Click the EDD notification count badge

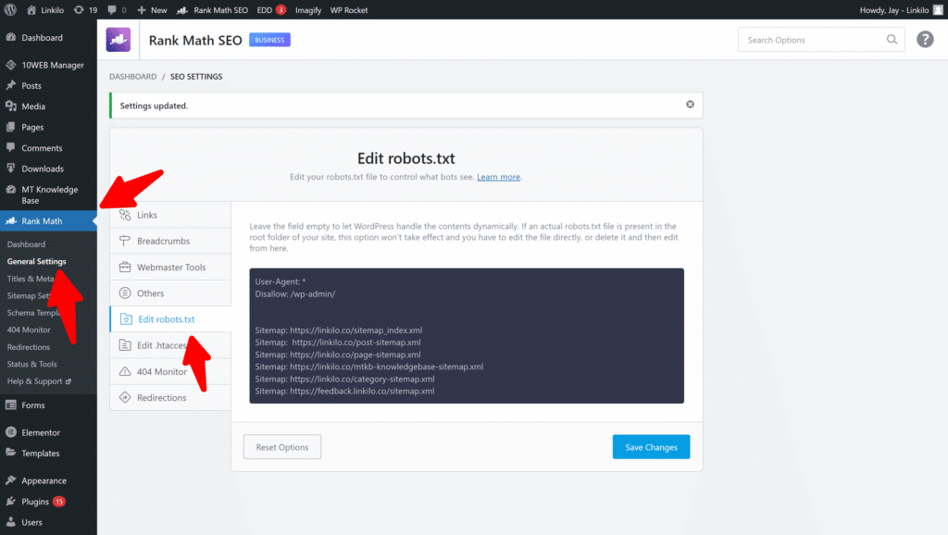[281, 9]
